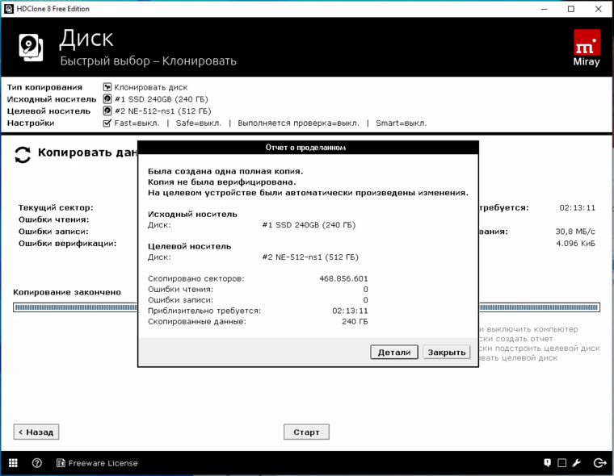Open the Freeware License link
This screenshot has height=476, width=614.
click(103, 463)
